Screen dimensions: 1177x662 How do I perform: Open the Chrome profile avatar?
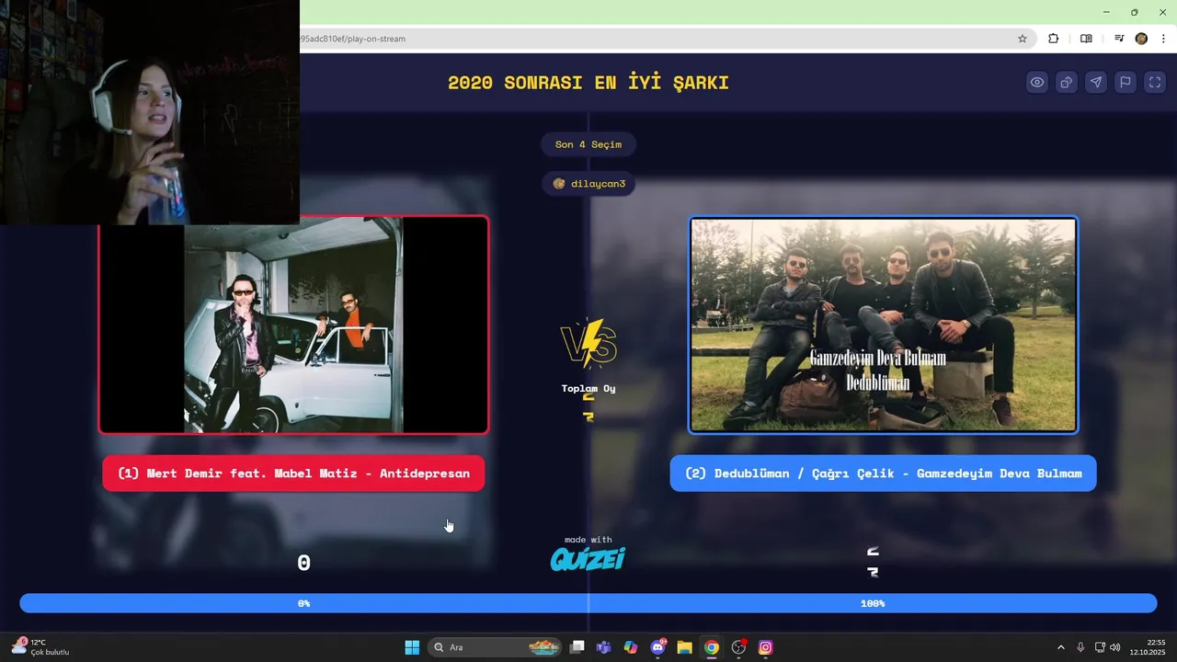tap(1141, 39)
